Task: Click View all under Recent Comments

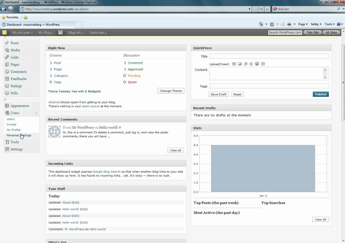Action: (x=176, y=151)
